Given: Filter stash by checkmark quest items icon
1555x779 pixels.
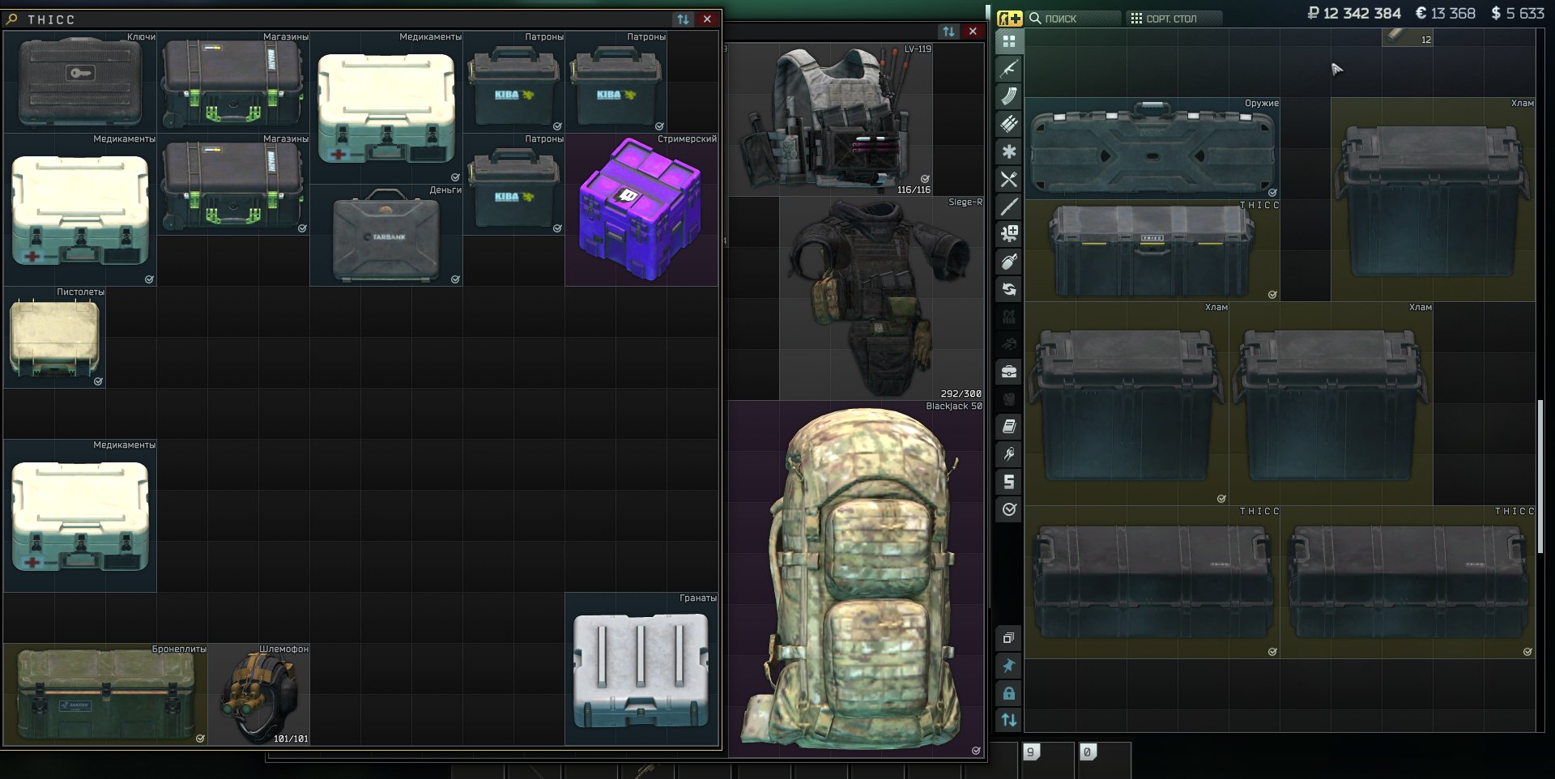Looking at the screenshot, I should click(x=1008, y=509).
